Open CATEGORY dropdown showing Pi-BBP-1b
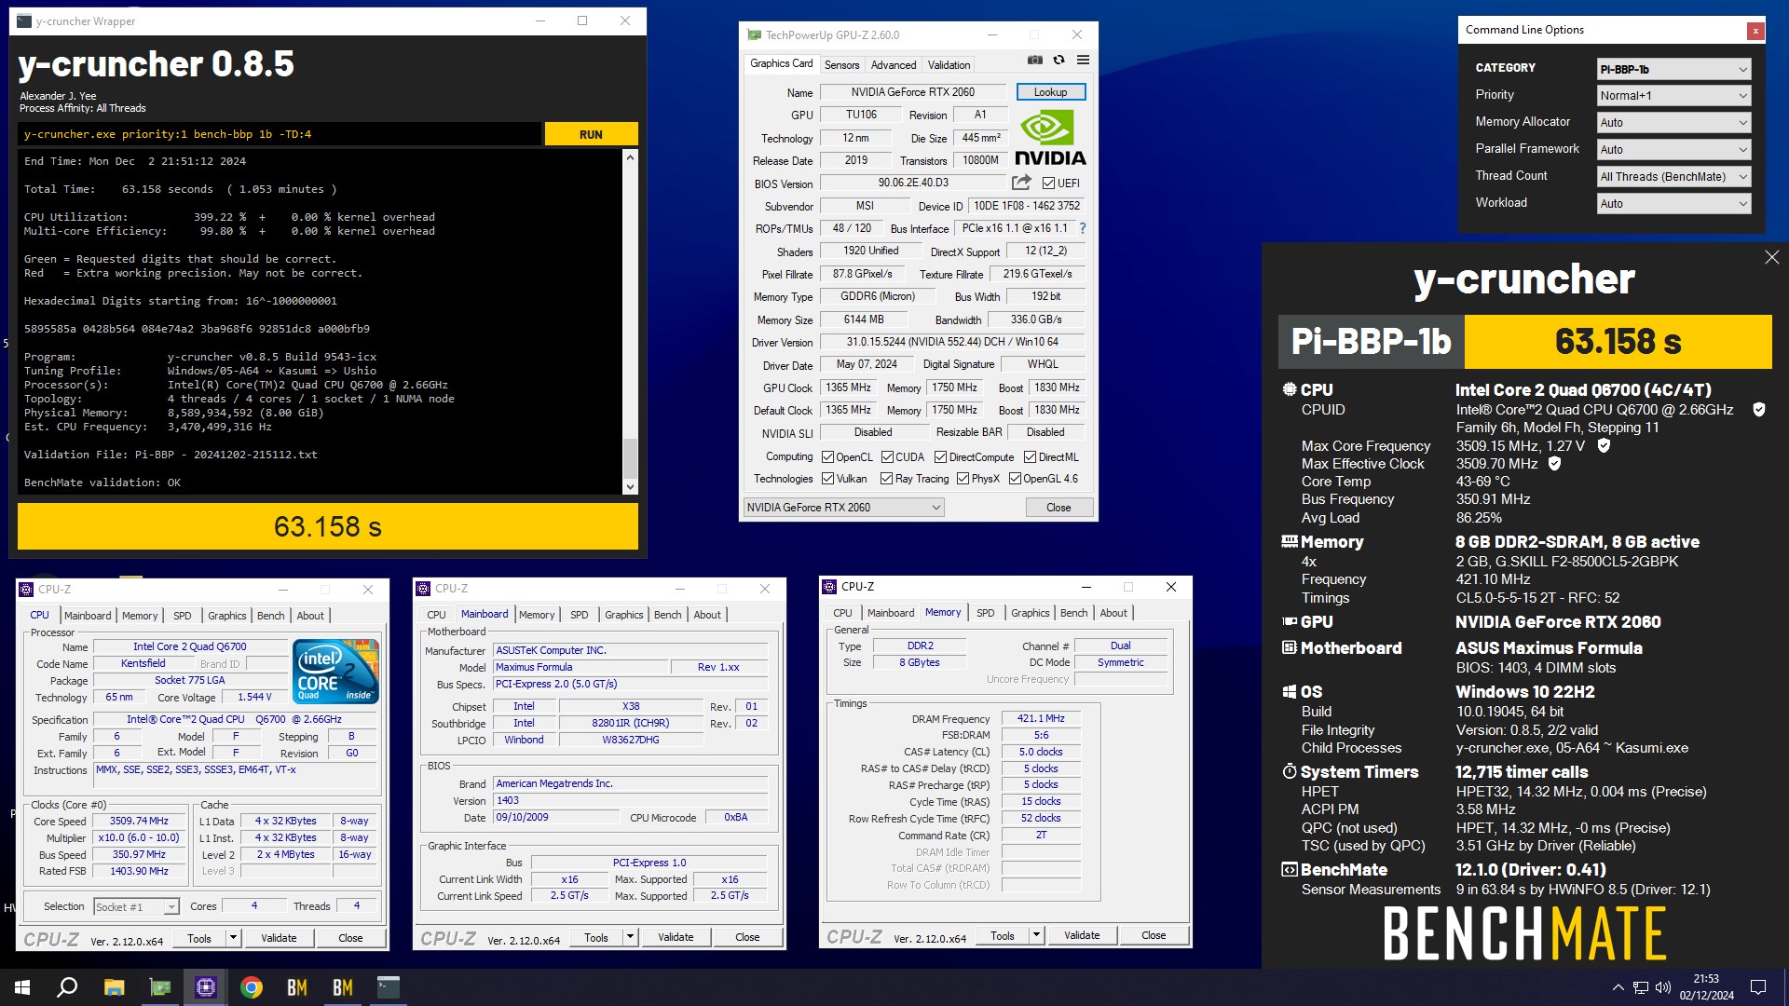Image resolution: width=1789 pixels, height=1006 pixels. click(1673, 69)
